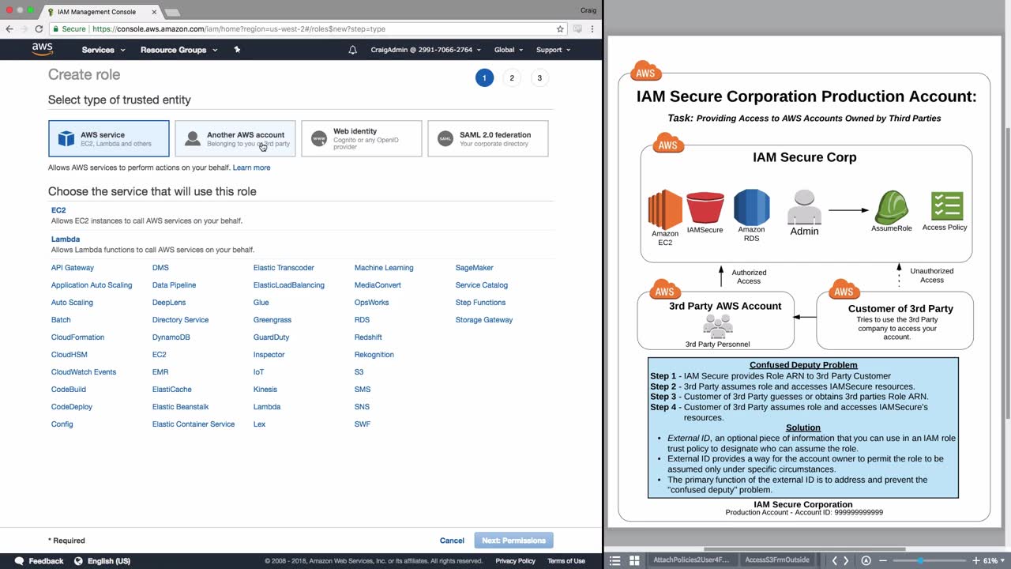Screen dimensions: 1011x569
Task: Reload the page using the browser refresh icon
Action: click(39, 29)
